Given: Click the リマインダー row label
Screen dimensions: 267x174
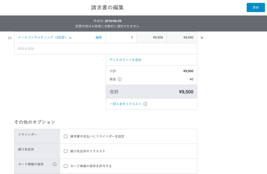Looking at the screenshot, I should click(x=28, y=134).
